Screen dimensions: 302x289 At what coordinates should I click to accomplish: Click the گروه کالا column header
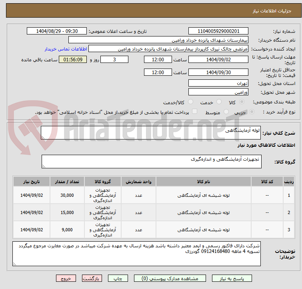pos(103,182)
